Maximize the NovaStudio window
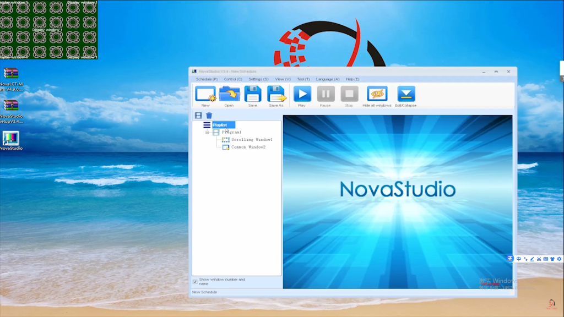Screen dimensions: 564x317 [496, 72]
